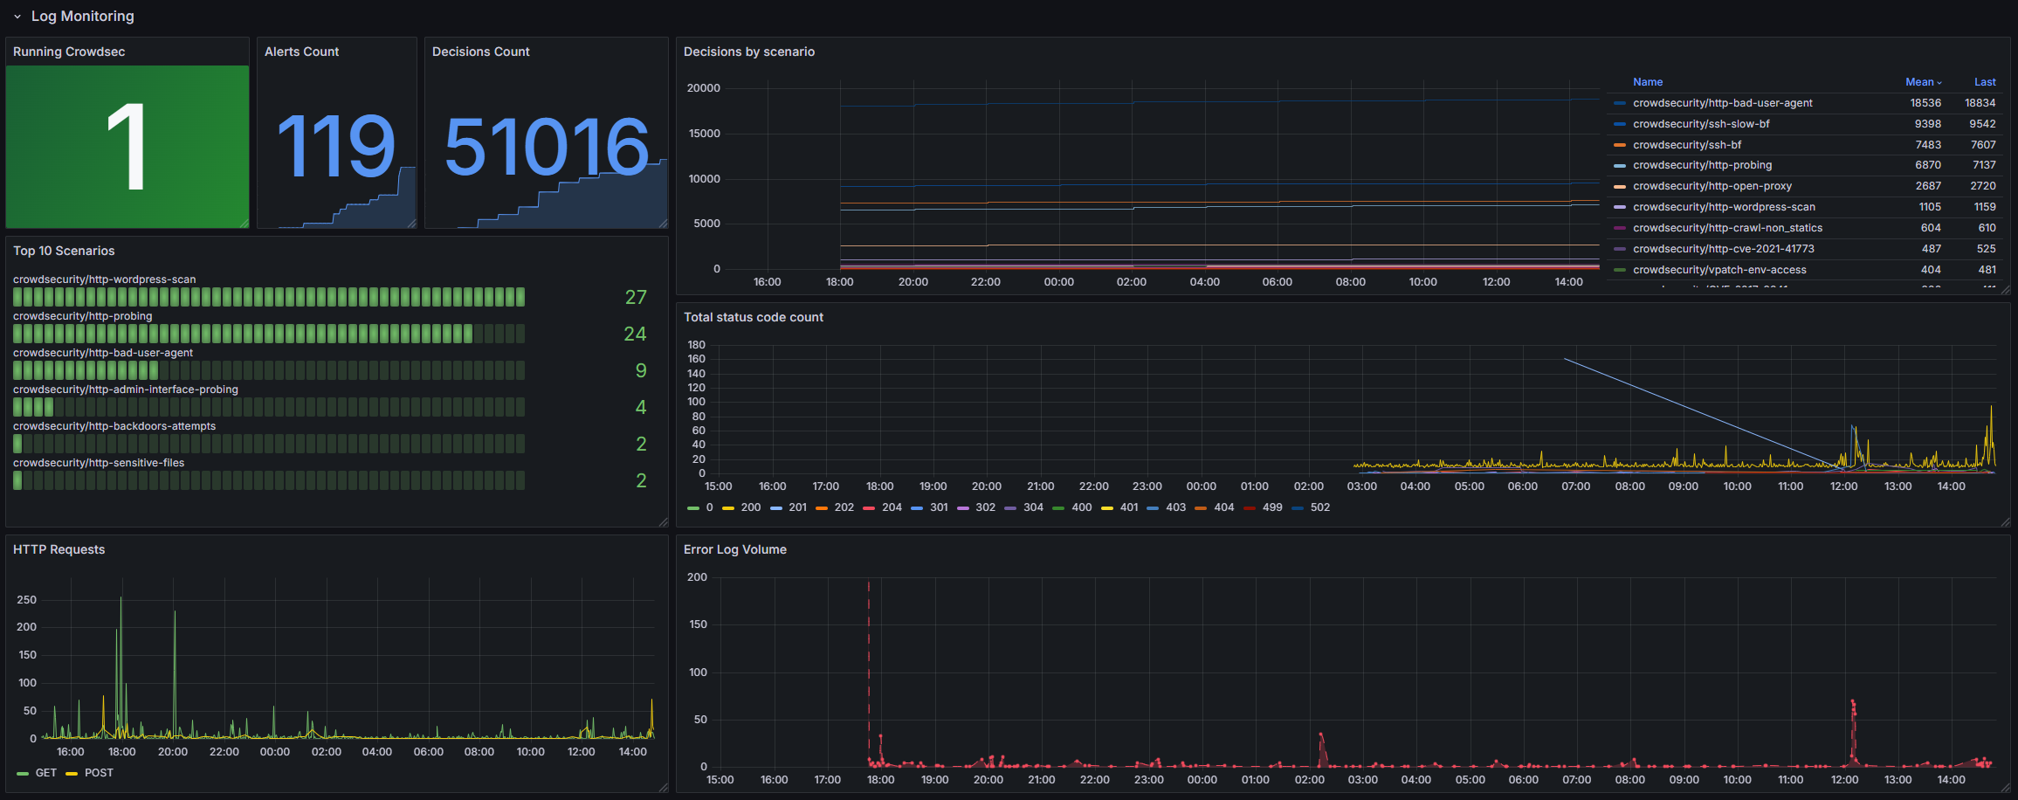
Task: Open the Top 10 Scenarios panel menu
Action: click(64, 251)
